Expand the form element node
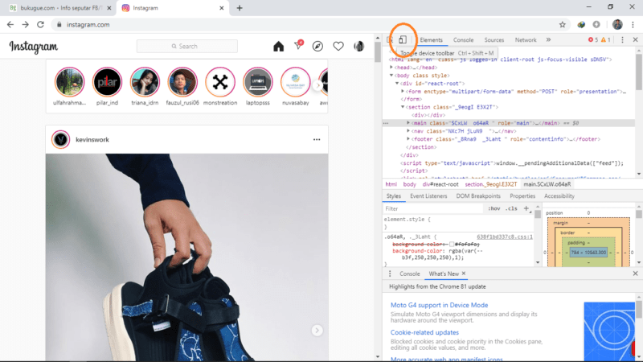This screenshot has width=643, height=362. tap(403, 91)
